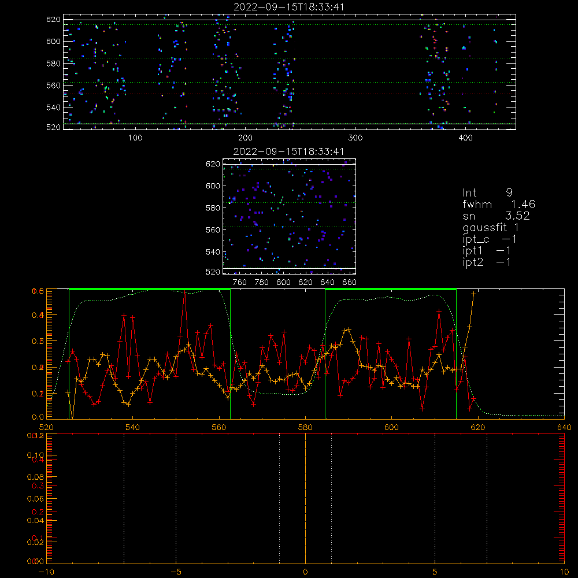
Task: Click orange y-axis label 0.08 of the bottom plot
Action: (35, 477)
